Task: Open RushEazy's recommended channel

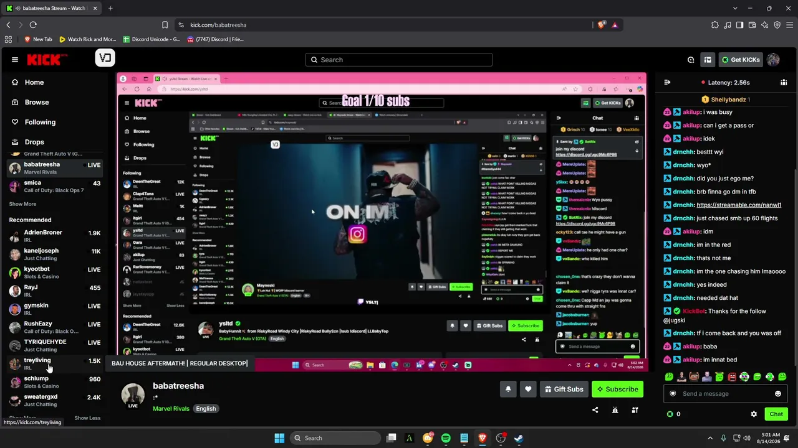Action: pyautogui.click(x=54, y=327)
